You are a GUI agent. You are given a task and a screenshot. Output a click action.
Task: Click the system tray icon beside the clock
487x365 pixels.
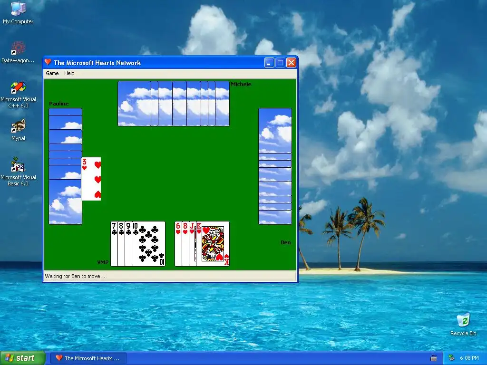pos(452,358)
